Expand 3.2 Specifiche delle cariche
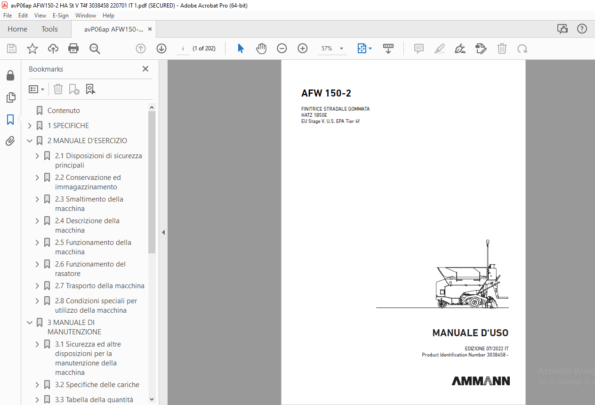The image size is (595, 405). pyautogui.click(x=37, y=385)
